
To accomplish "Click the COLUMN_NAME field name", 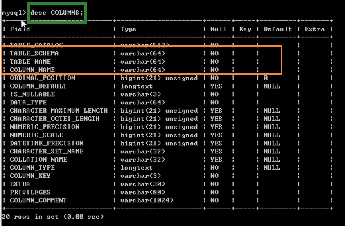I will click(x=32, y=70).
